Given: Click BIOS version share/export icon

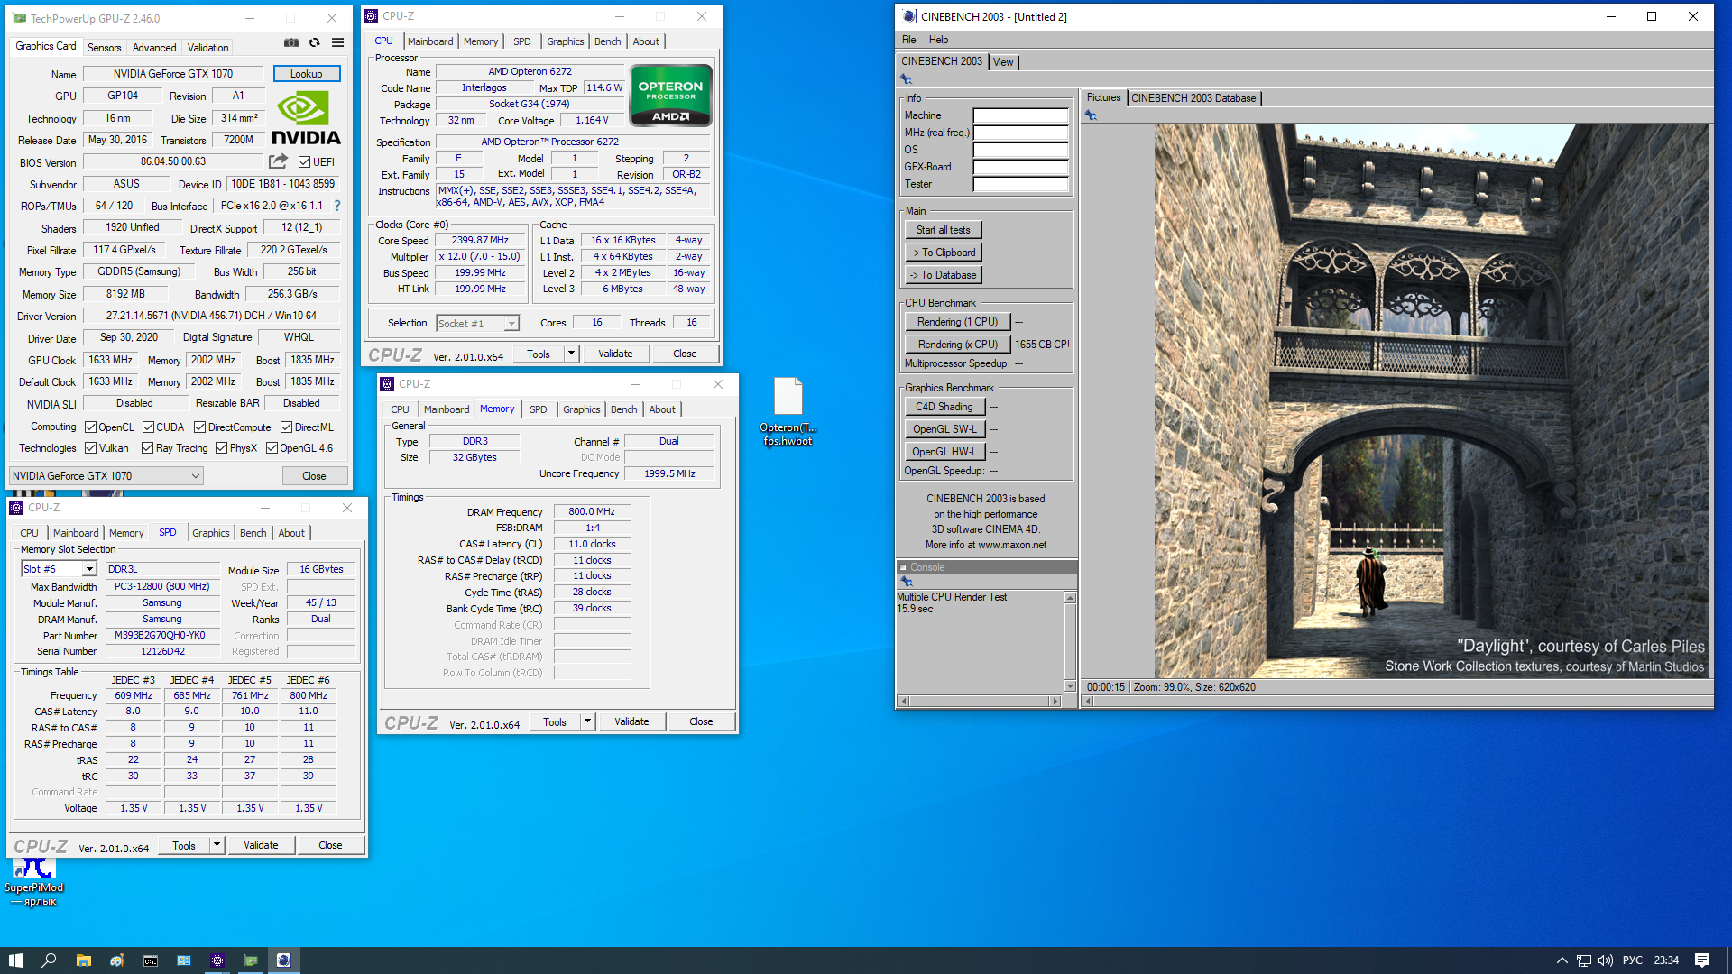Looking at the screenshot, I should 278,161.
